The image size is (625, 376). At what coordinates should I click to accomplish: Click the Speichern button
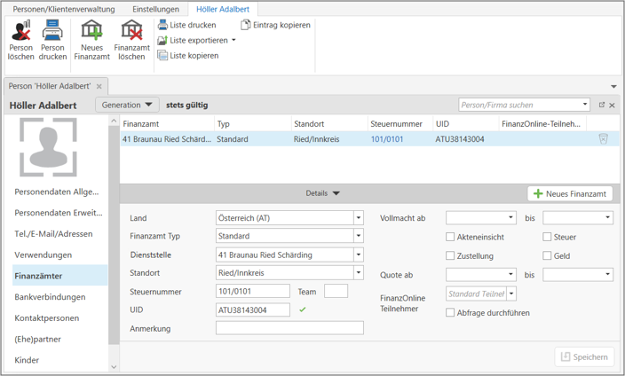coord(584,356)
